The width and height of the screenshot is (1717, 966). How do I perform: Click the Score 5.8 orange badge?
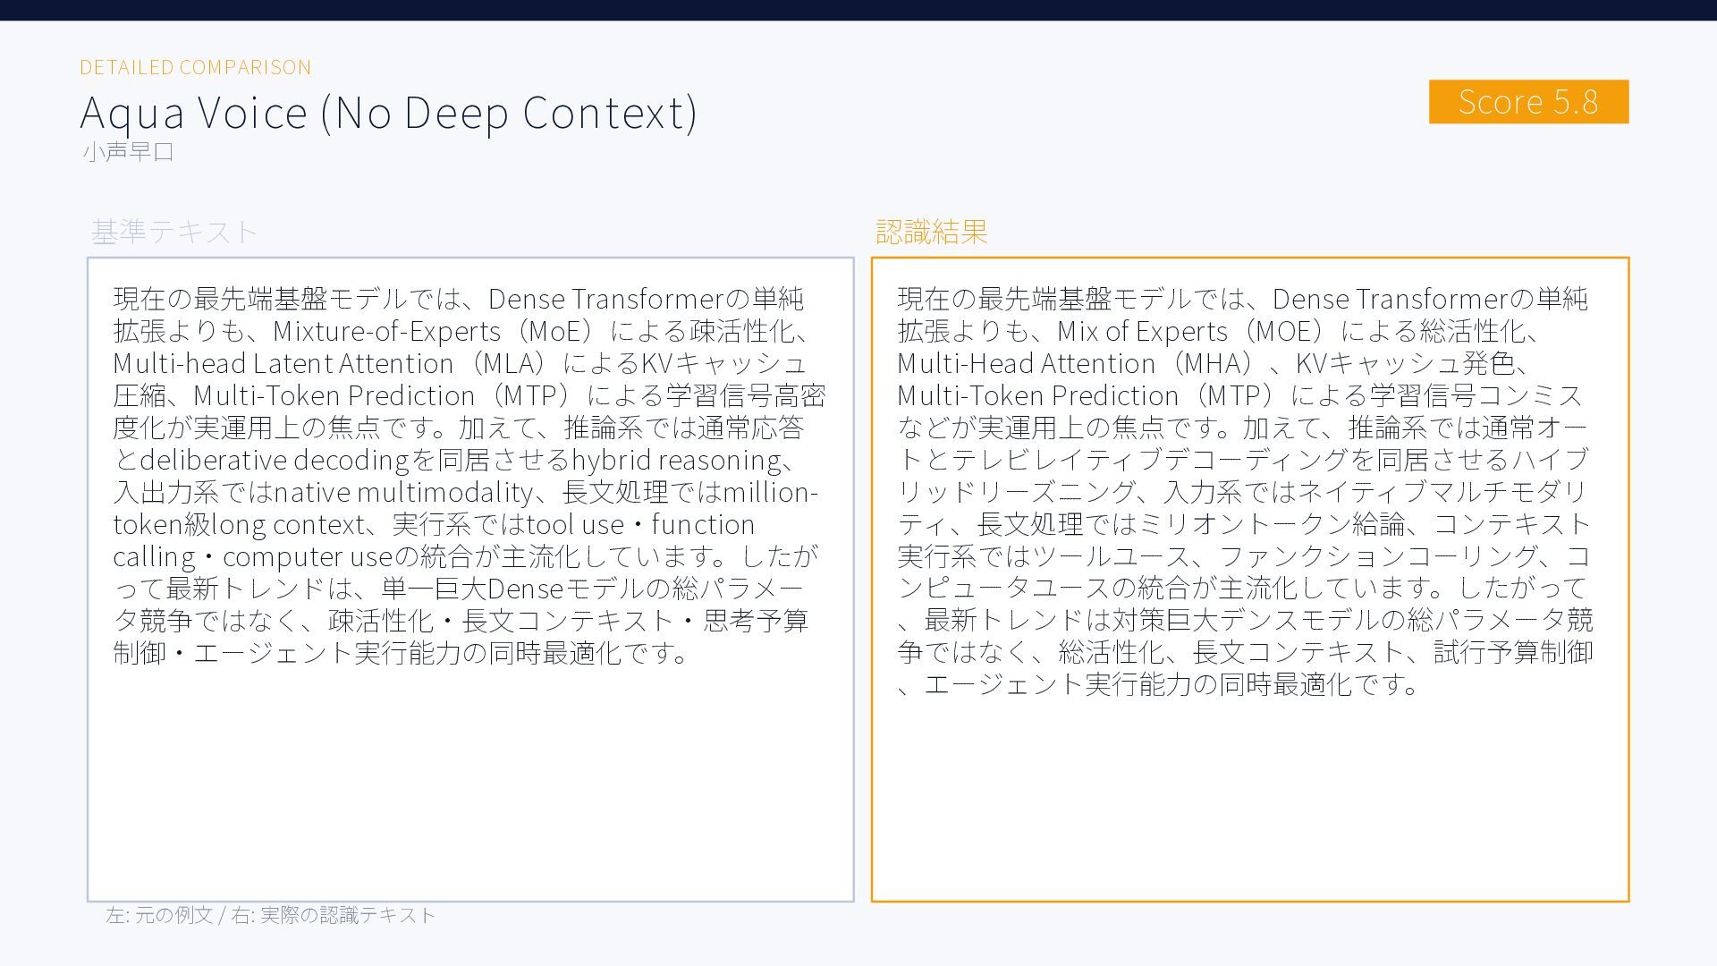tap(1527, 102)
